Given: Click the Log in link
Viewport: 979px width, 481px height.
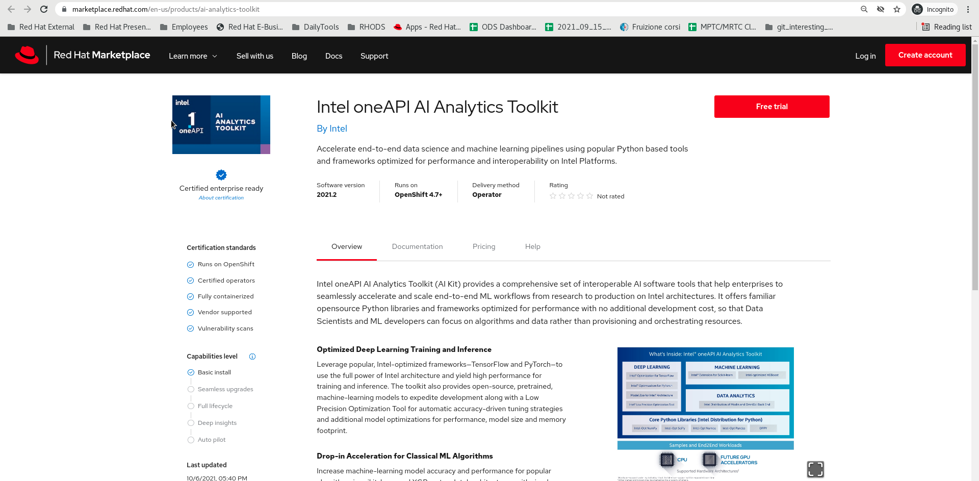Looking at the screenshot, I should [865, 56].
